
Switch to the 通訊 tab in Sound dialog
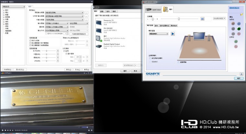pyautogui.click(x=114, y=11)
